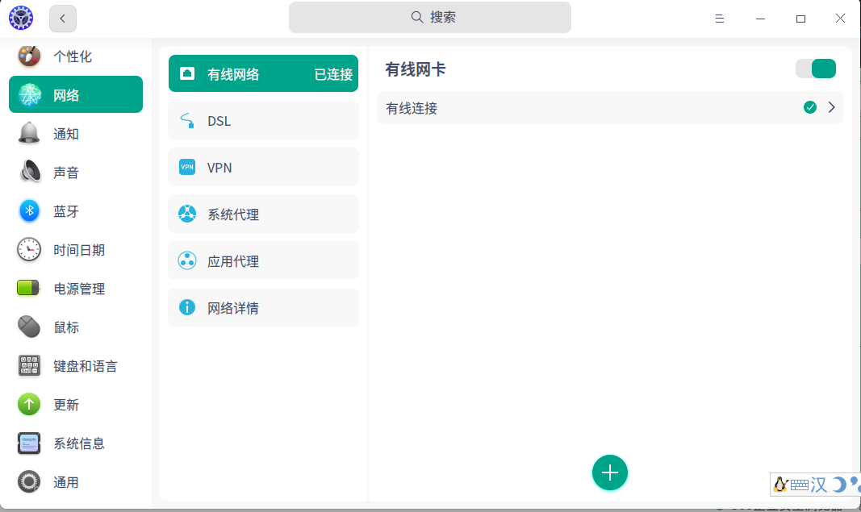
Task: Minimize the control center window
Action: point(760,19)
